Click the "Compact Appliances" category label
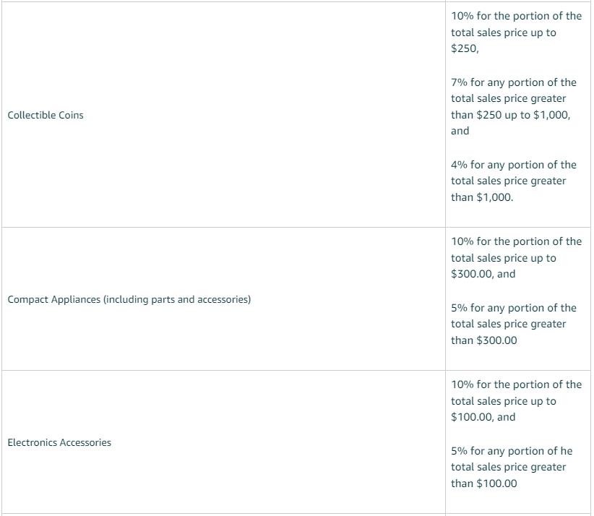594x516 pixels. click(54, 299)
